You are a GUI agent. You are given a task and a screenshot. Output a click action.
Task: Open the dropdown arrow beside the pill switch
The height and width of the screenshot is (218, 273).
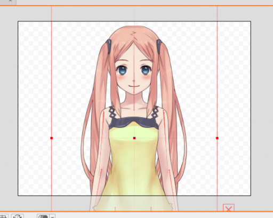click(52, 216)
